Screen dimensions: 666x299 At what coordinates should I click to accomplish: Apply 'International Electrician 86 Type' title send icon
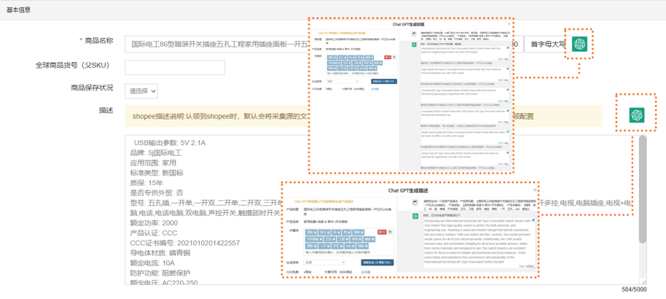point(507,48)
